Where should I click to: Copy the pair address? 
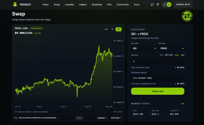(79, 118)
